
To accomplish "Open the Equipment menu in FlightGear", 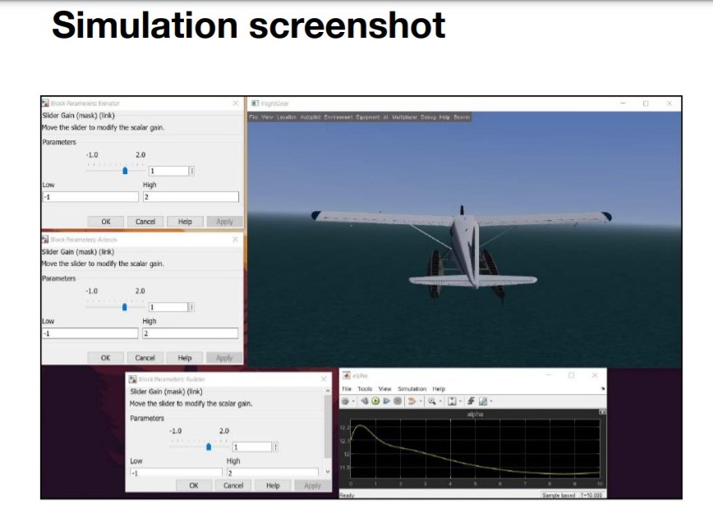I will click(x=368, y=117).
